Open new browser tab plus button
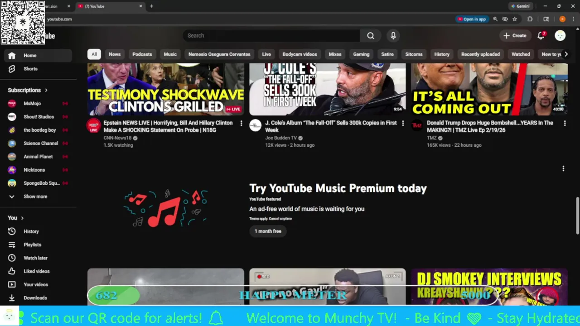This screenshot has height=326, width=580. pyautogui.click(x=151, y=6)
